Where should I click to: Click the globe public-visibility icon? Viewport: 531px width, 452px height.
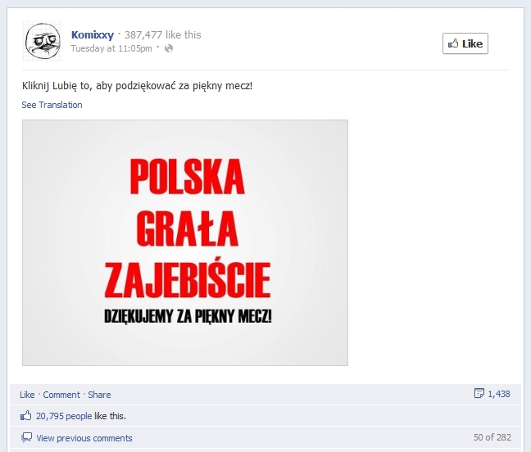pos(169,48)
